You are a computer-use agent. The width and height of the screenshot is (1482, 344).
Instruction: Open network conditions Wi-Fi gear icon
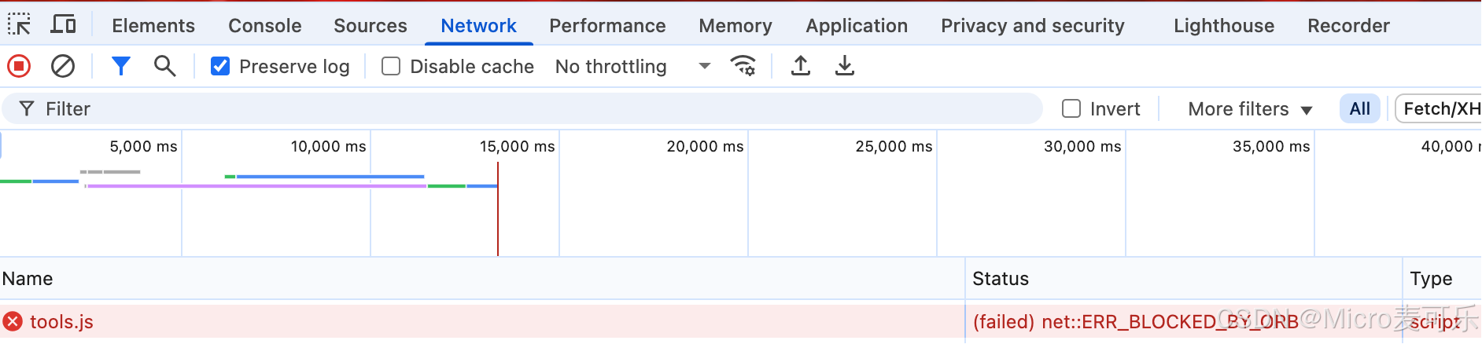[743, 67]
